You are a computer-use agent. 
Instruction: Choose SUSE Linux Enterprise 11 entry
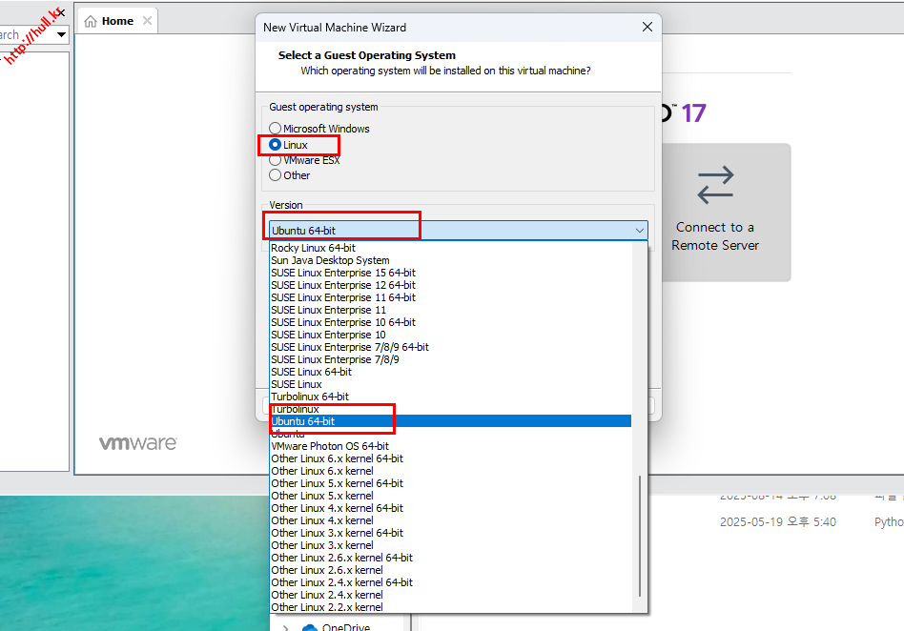click(x=451, y=310)
